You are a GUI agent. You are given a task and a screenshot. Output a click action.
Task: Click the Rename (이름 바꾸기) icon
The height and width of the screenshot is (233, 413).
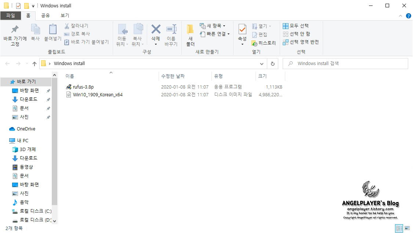click(171, 29)
